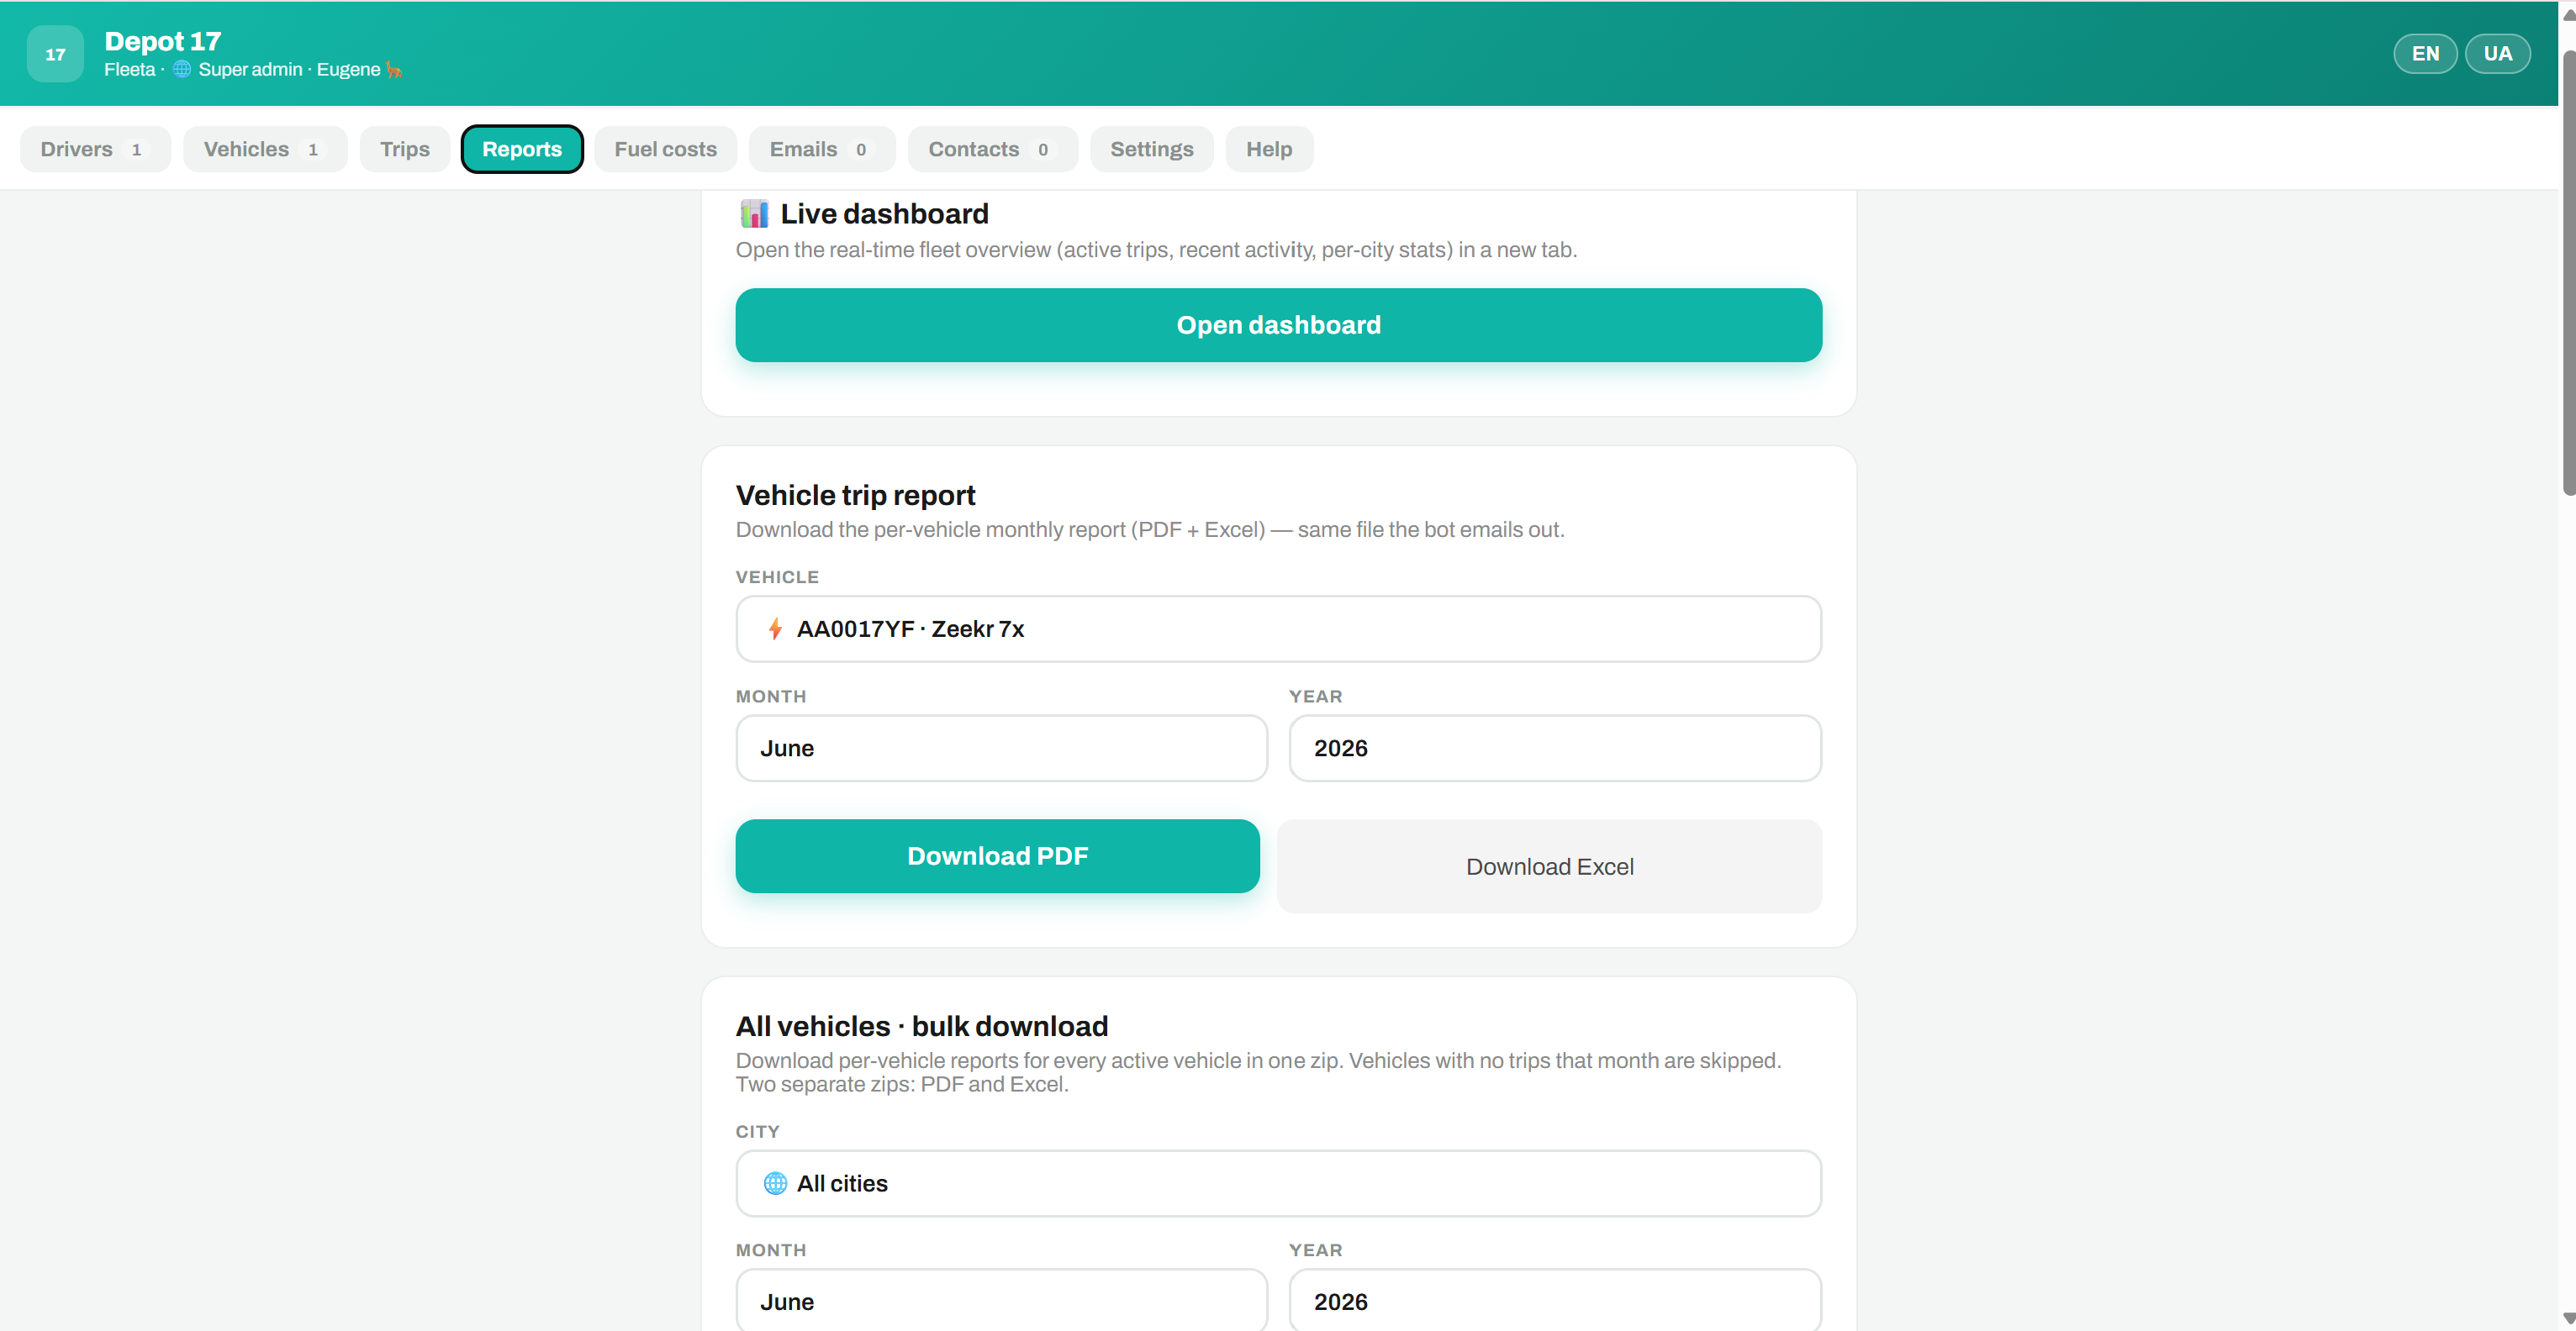Viewport: 2576px width, 1331px height.
Task: Click the Download Excel button
Action: [x=1549, y=866]
